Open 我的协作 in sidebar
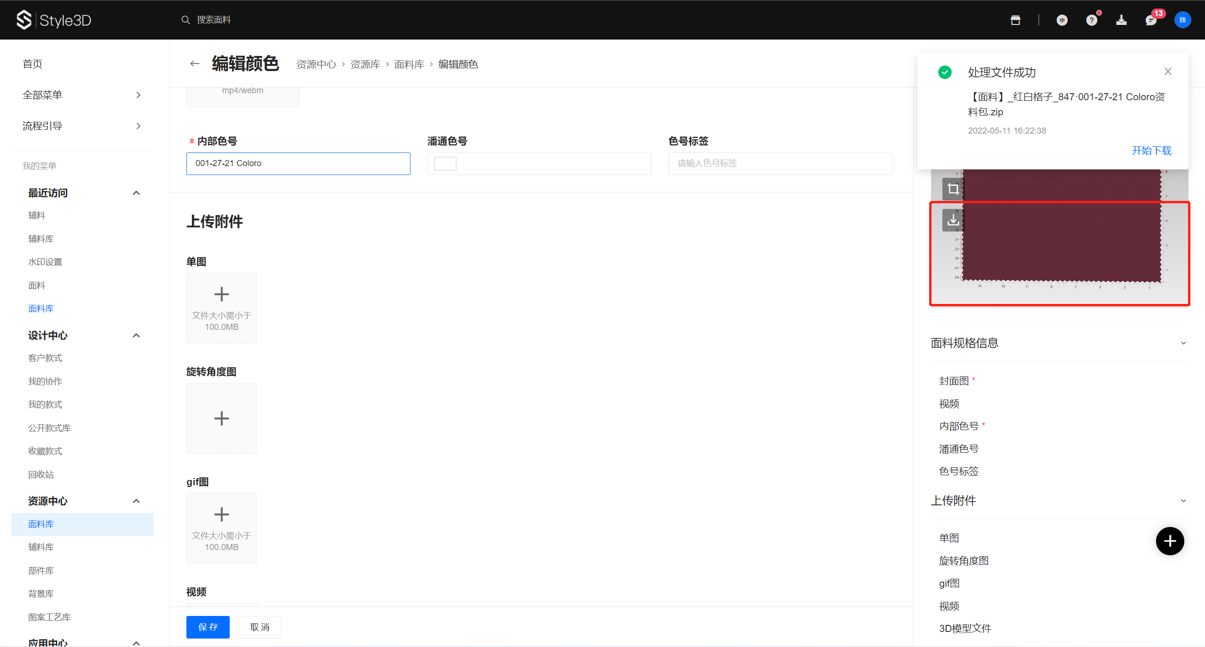 click(x=45, y=382)
